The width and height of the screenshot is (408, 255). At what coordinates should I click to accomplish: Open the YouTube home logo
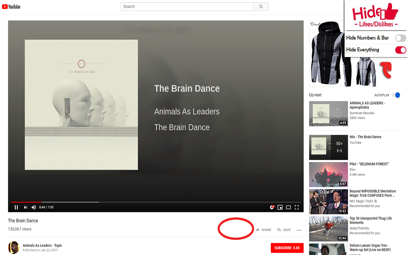point(11,7)
